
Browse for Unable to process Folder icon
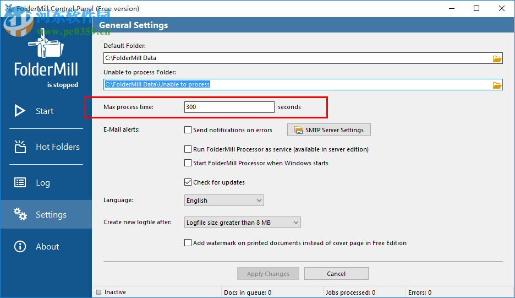pos(497,85)
